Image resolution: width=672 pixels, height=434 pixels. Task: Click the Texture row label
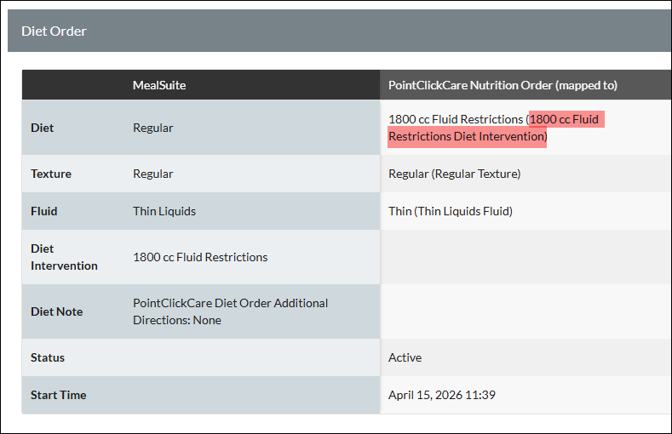click(51, 174)
